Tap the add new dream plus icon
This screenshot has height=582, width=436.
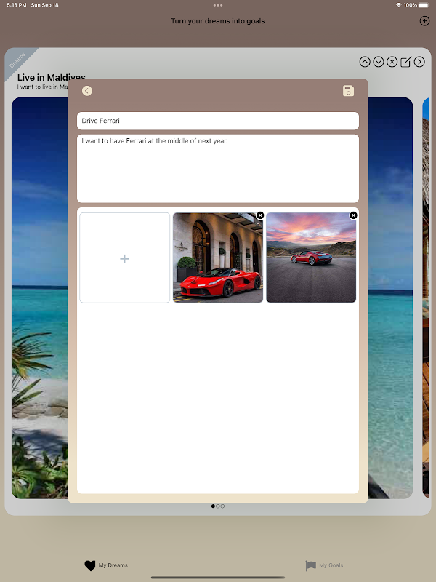coord(424,21)
